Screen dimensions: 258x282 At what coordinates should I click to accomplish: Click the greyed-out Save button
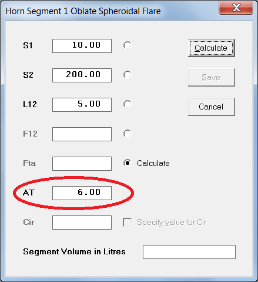click(212, 77)
